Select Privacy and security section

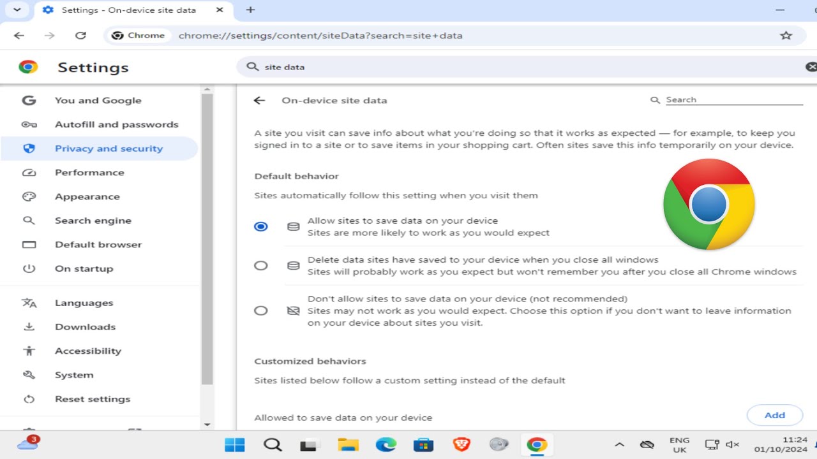click(x=98, y=149)
